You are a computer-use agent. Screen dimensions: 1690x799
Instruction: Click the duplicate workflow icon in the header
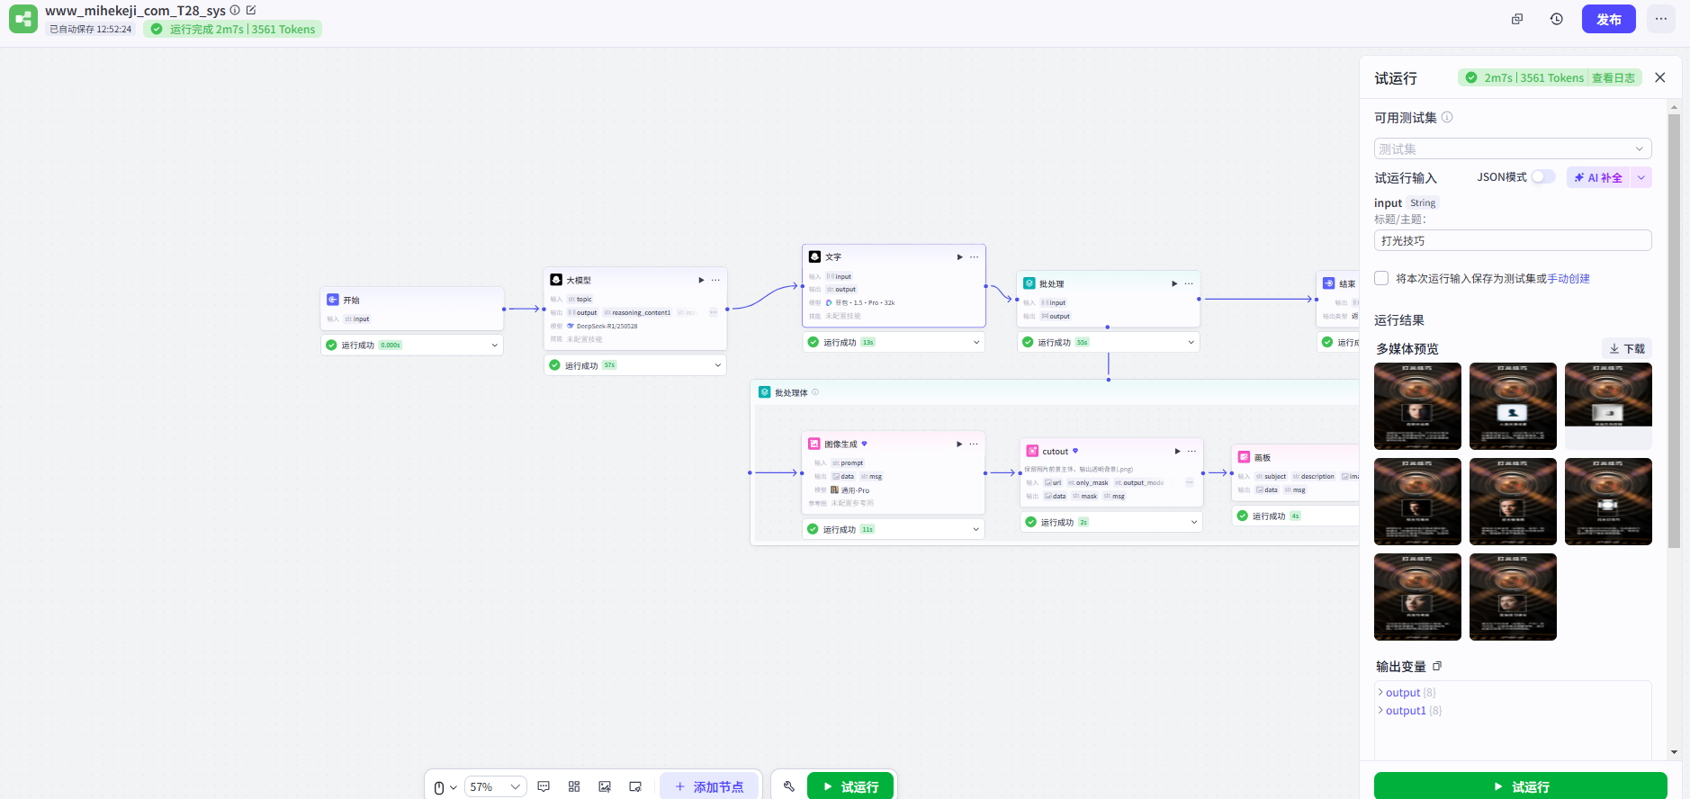tap(1517, 19)
